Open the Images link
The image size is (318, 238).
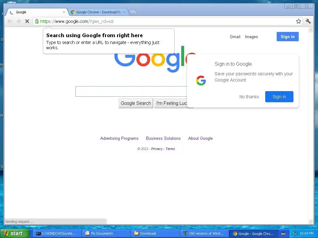pos(251,37)
